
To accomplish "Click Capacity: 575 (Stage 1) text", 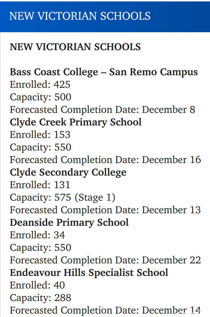I will coord(63,198).
